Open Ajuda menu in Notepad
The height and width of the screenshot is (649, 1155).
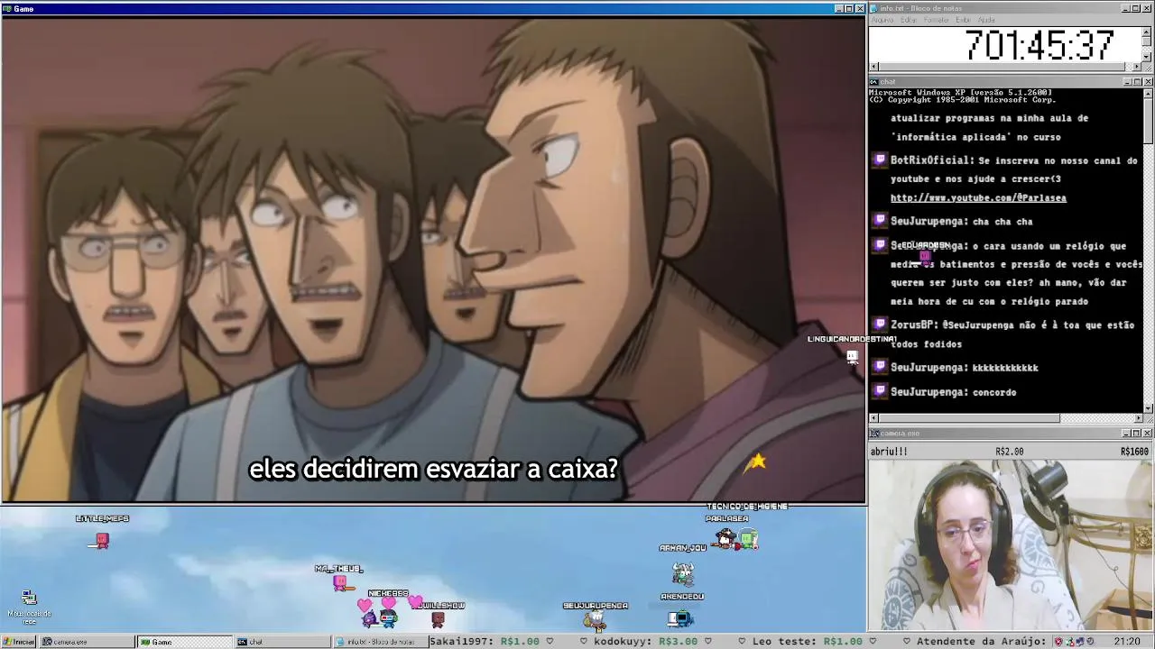tap(986, 20)
